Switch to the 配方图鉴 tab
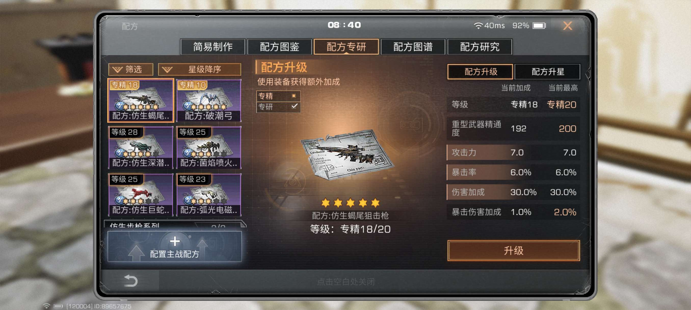 click(279, 47)
